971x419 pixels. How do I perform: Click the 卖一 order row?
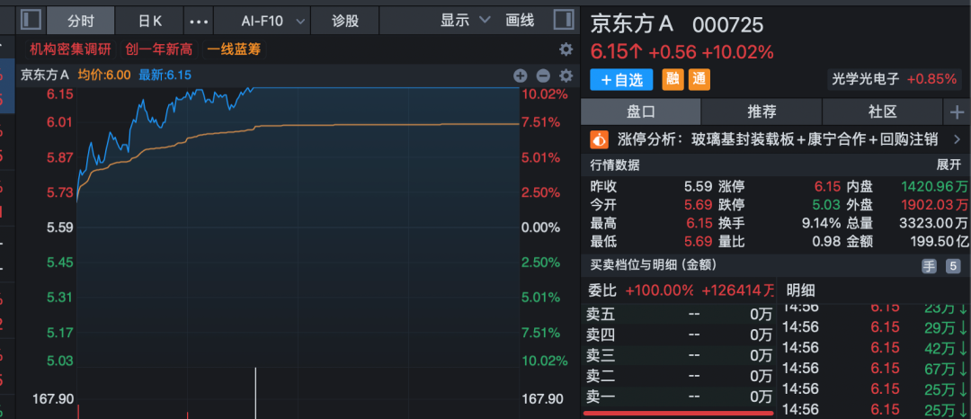tap(680, 397)
